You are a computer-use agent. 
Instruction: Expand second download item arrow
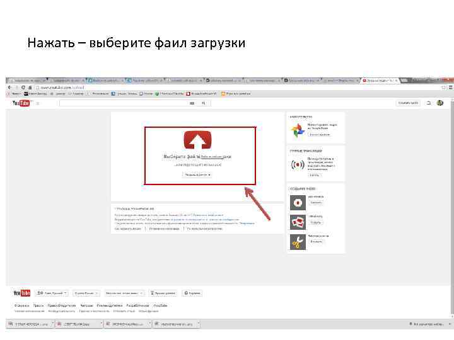(102, 324)
